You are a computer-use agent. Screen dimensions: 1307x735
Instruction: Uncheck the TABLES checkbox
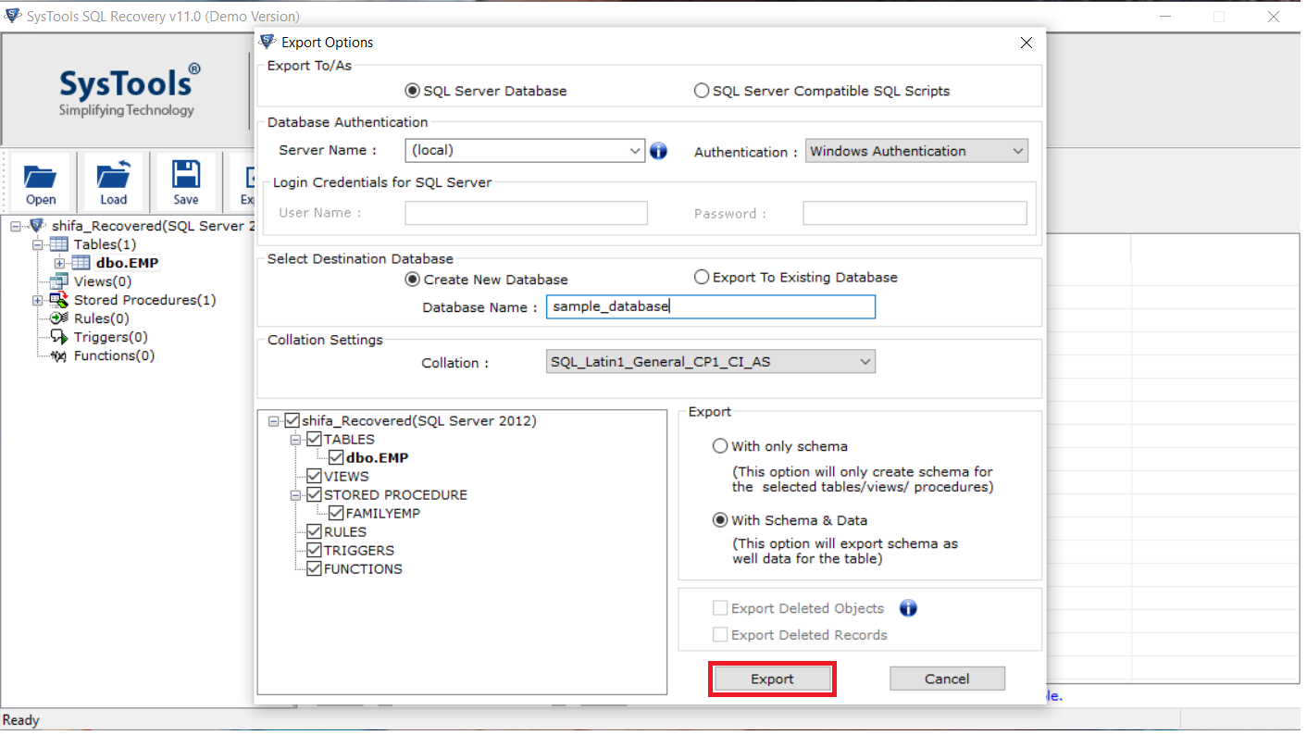(x=315, y=440)
